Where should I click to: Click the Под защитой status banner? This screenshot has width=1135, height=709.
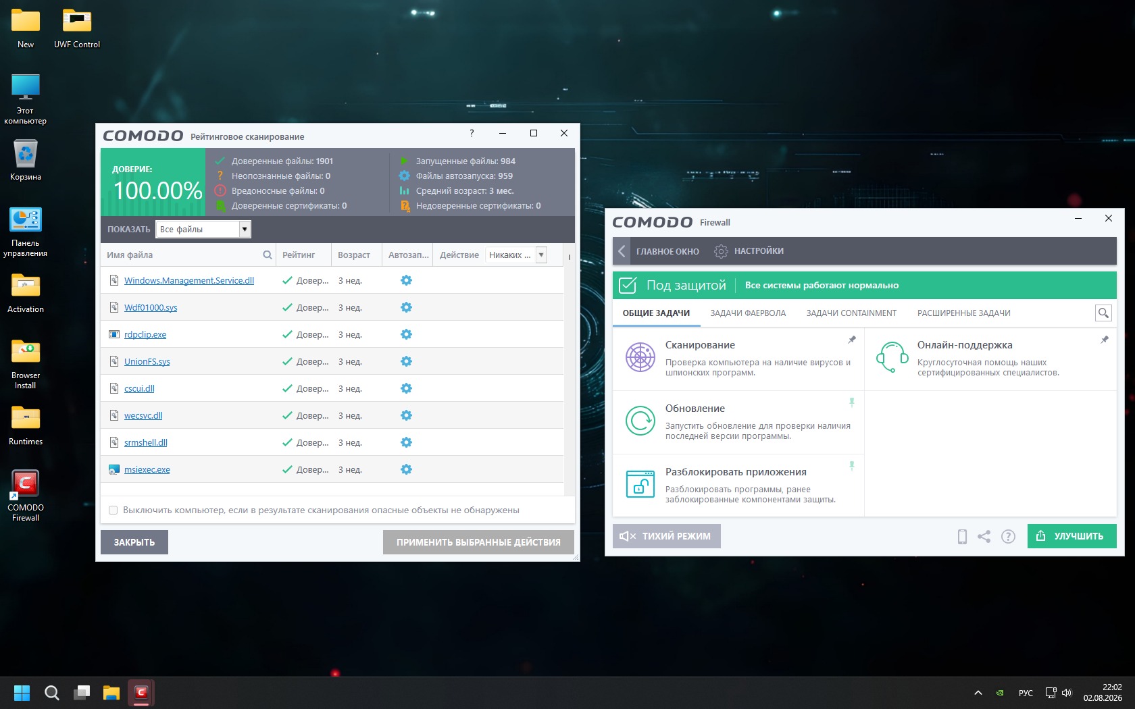tap(864, 285)
